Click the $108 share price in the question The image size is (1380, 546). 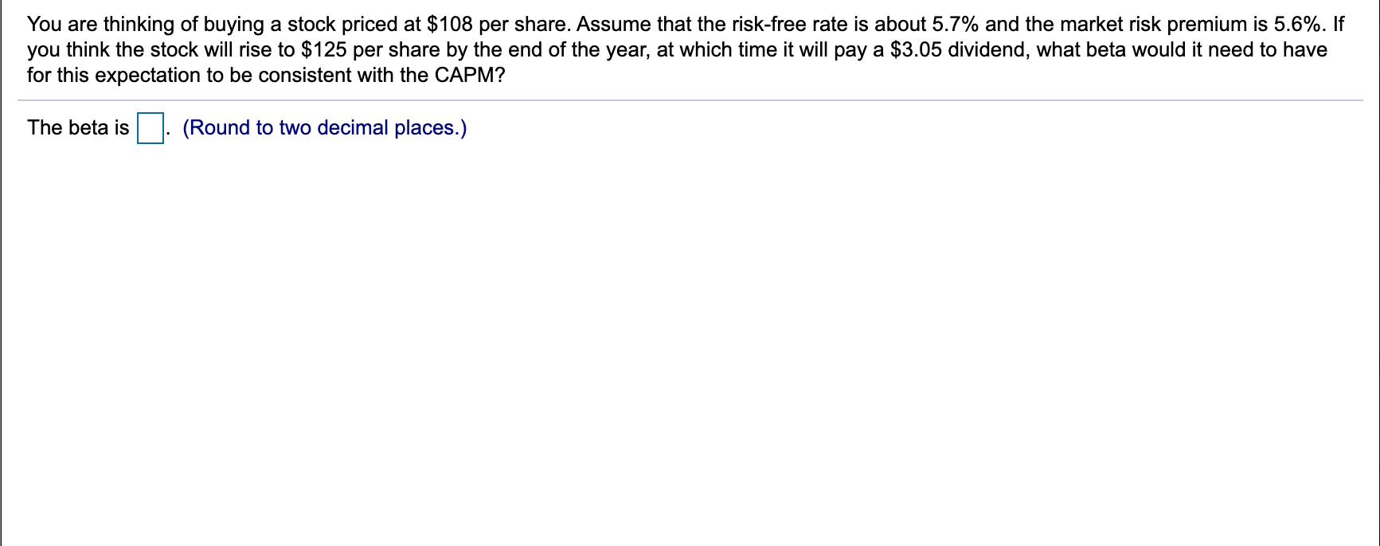(x=450, y=24)
